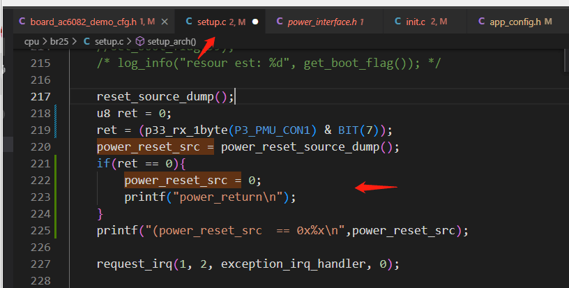This screenshot has height=288, width=569.
Task: Click request_irq call on line 227
Action: click(x=135, y=264)
